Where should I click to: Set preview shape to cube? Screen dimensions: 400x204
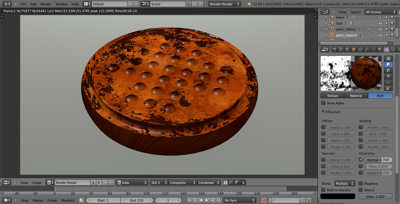(x=388, y=70)
